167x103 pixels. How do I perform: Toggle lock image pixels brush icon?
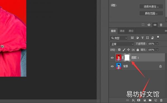pyautogui.click(x=124, y=50)
